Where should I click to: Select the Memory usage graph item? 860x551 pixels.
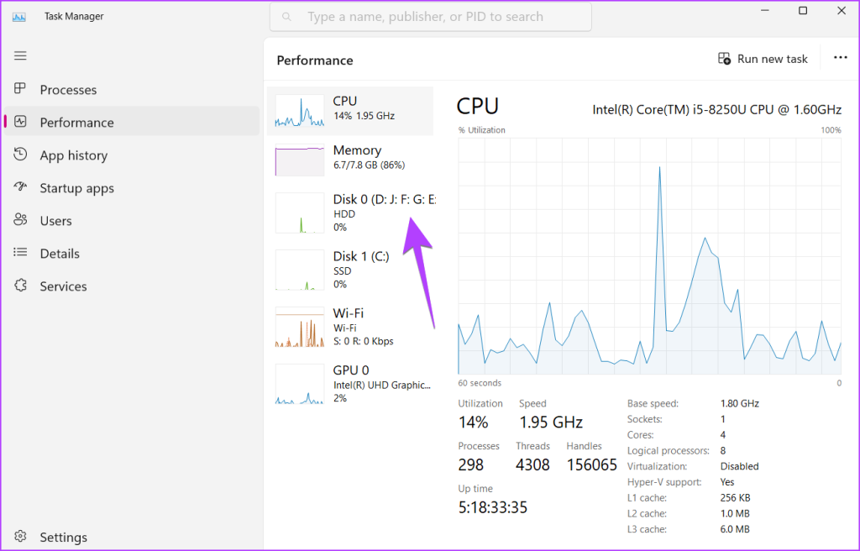(x=350, y=159)
